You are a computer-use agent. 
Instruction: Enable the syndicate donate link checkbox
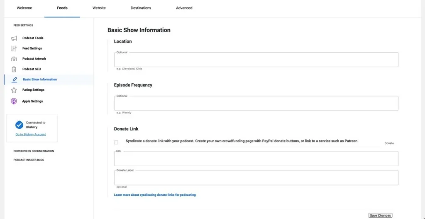pos(116,142)
